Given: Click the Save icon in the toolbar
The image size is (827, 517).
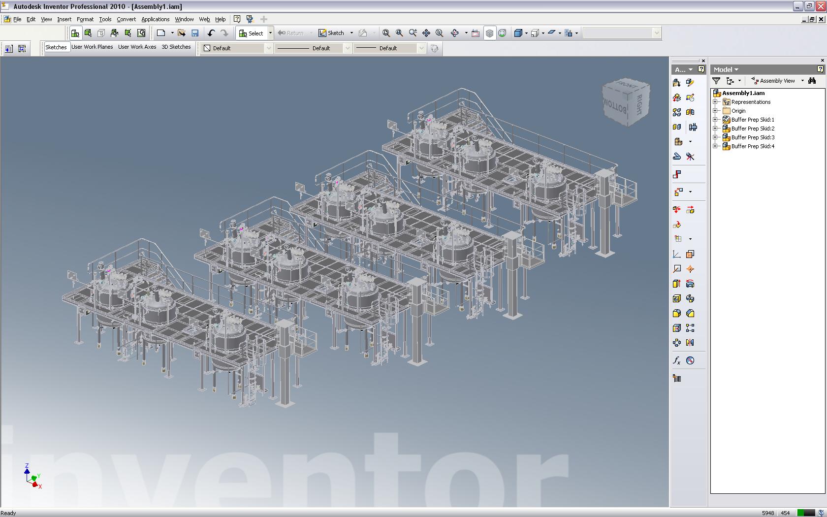Looking at the screenshot, I should pos(195,33).
